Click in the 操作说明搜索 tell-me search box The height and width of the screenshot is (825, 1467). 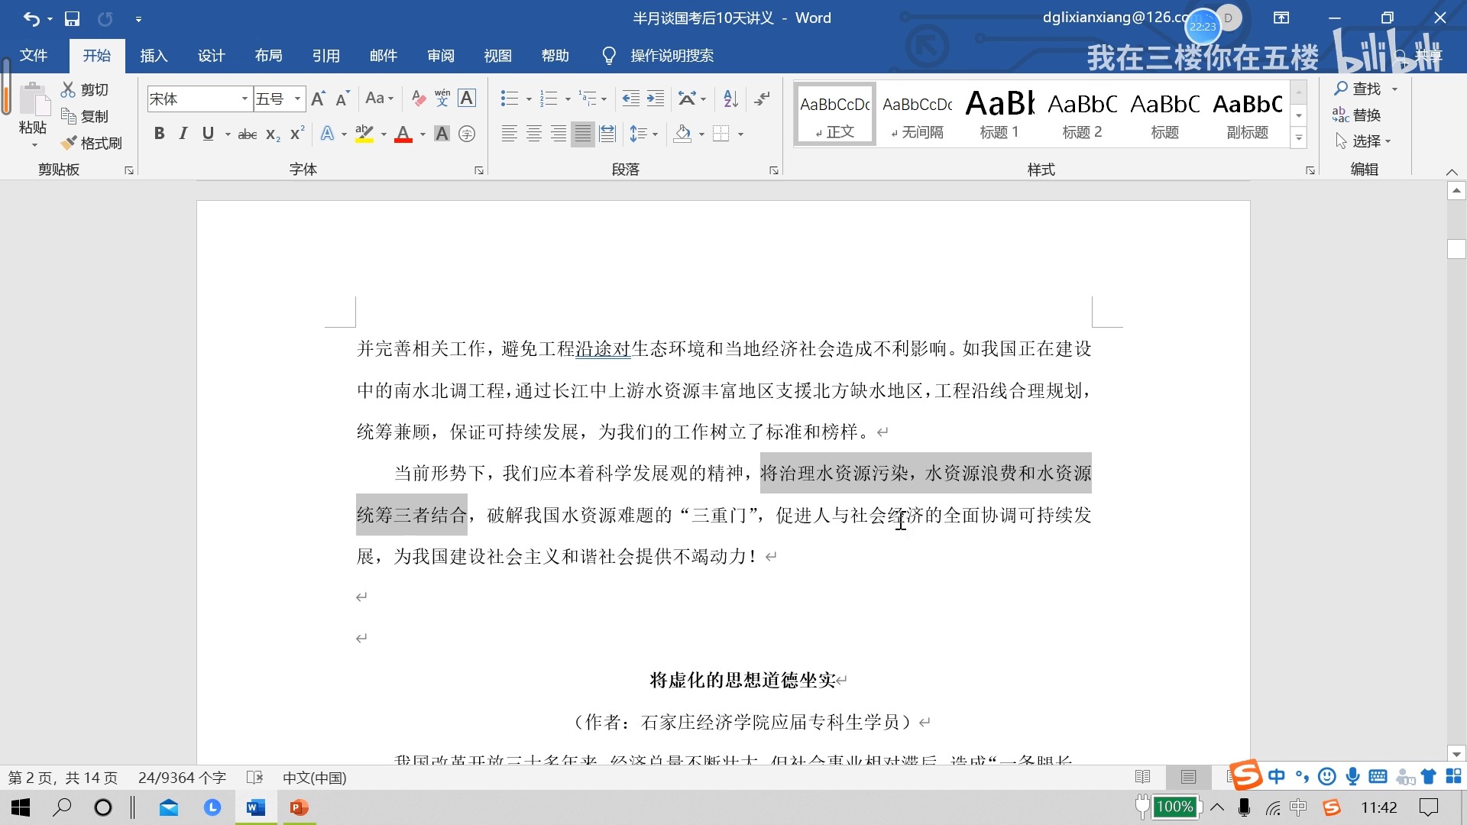pos(672,56)
